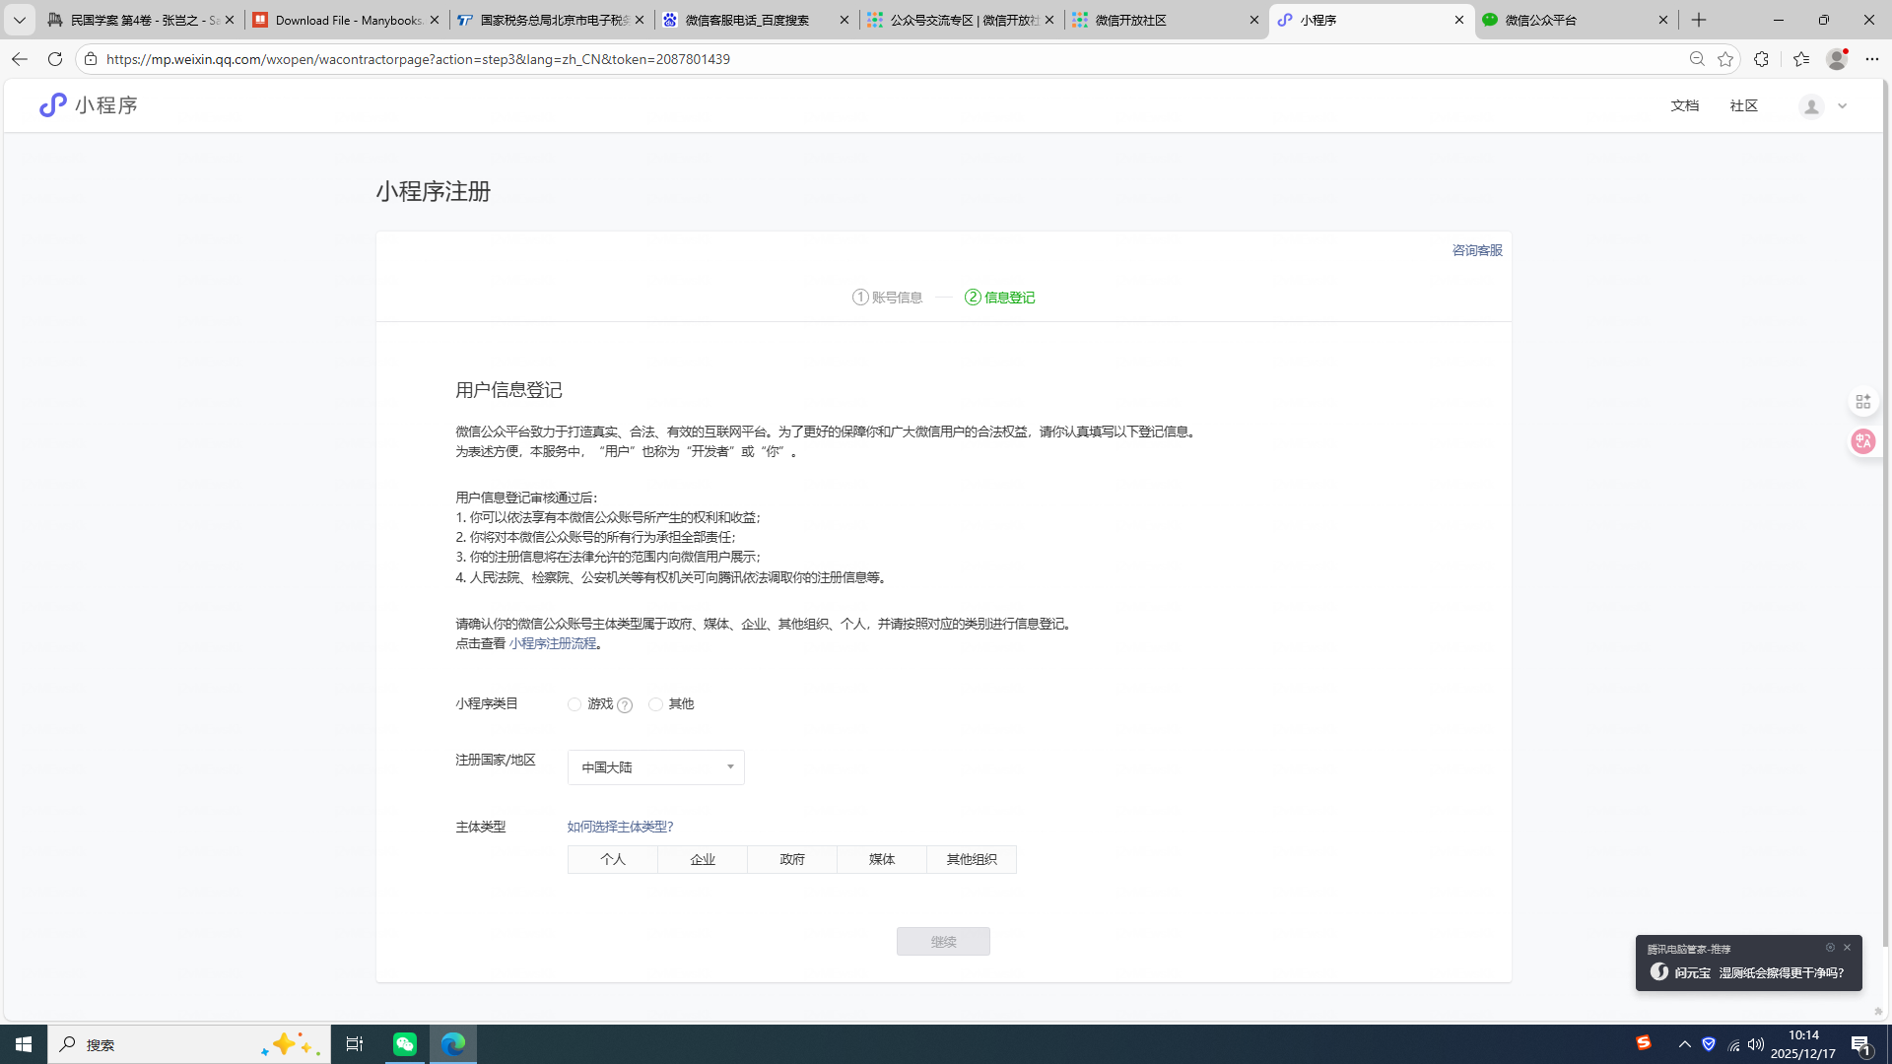Click the 咨询客服 link
This screenshot has height=1064, width=1892.
click(x=1476, y=250)
